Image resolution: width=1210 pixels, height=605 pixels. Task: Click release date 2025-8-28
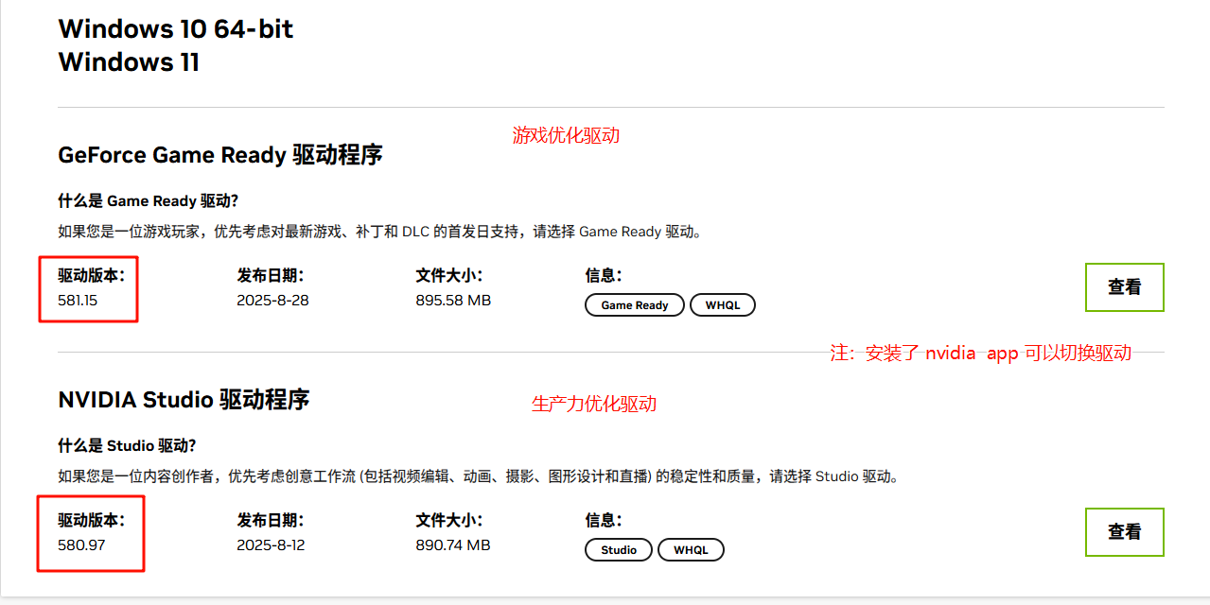(x=272, y=301)
